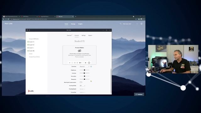Click the zoom slider track in preview toolbar

pos(83,63)
